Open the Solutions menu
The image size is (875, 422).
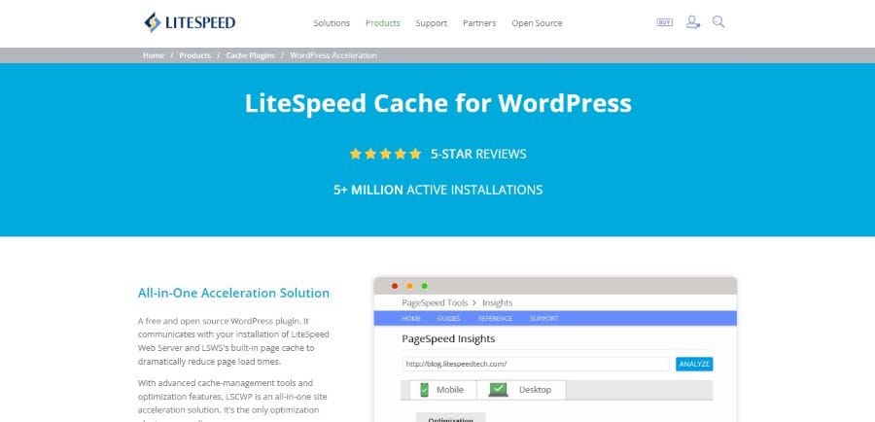click(332, 23)
